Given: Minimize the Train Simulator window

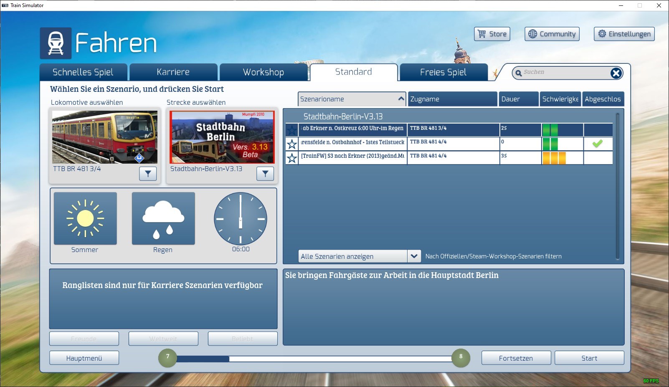Looking at the screenshot, I should point(621,5).
